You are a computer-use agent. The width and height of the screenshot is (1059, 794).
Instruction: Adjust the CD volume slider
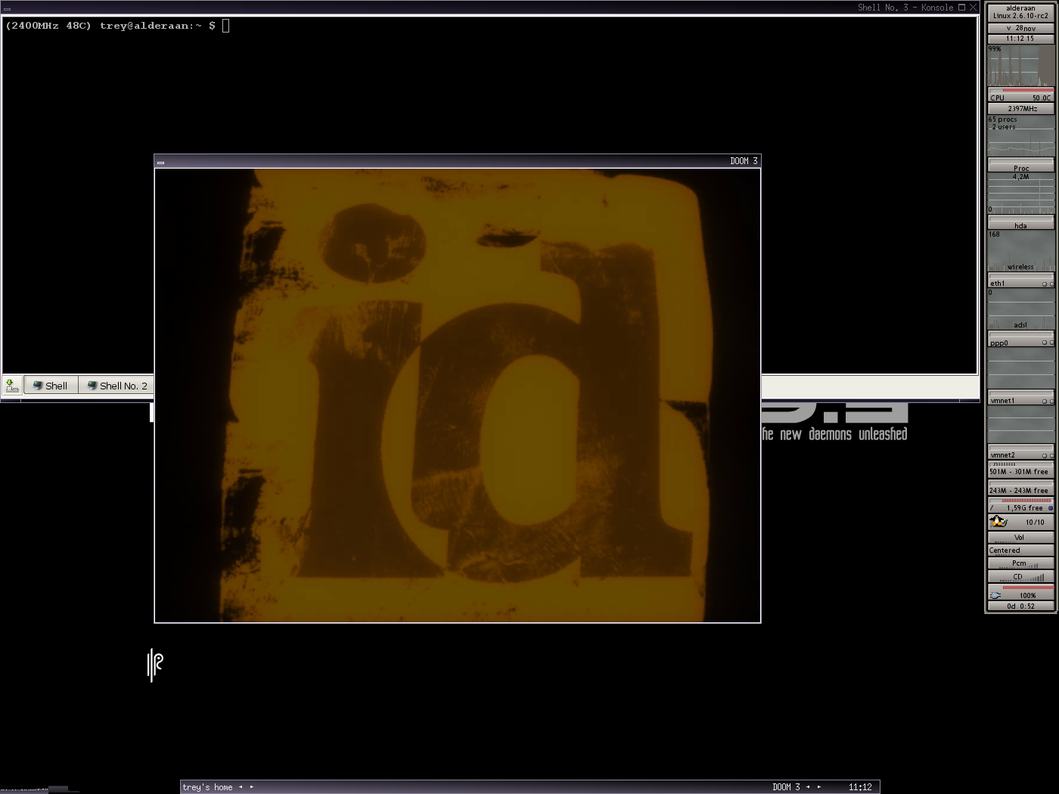point(1020,577)
